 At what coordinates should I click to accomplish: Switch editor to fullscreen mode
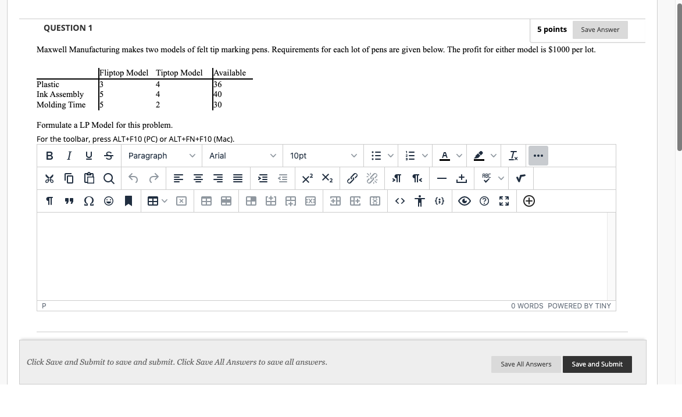pyautogui.click(x=504, y=201)
